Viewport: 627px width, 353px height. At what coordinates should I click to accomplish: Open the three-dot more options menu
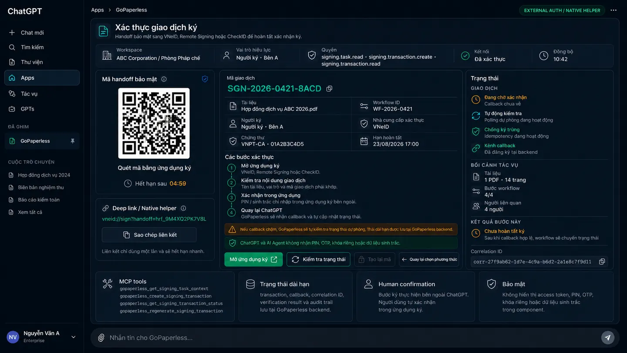pyautogui.click(x=614, y=10)
